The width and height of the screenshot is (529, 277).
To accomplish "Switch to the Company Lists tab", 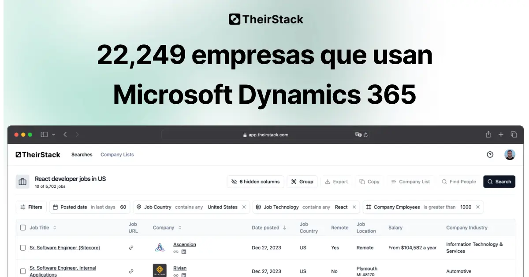I will [117, 155].
